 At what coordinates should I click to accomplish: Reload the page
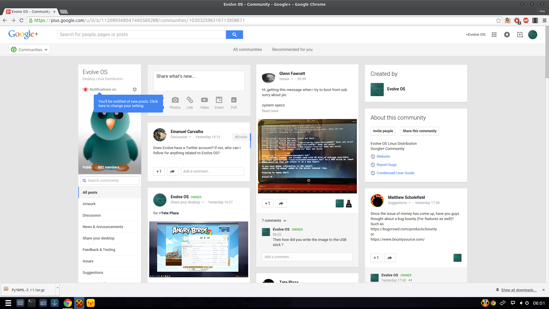[x=21, y=21]
